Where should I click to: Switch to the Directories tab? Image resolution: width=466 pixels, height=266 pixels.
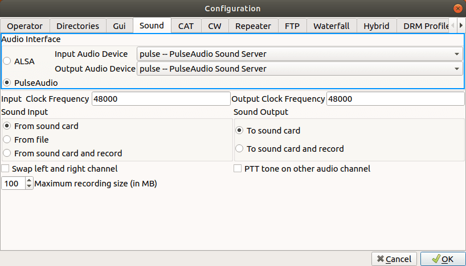click(77, 26)
